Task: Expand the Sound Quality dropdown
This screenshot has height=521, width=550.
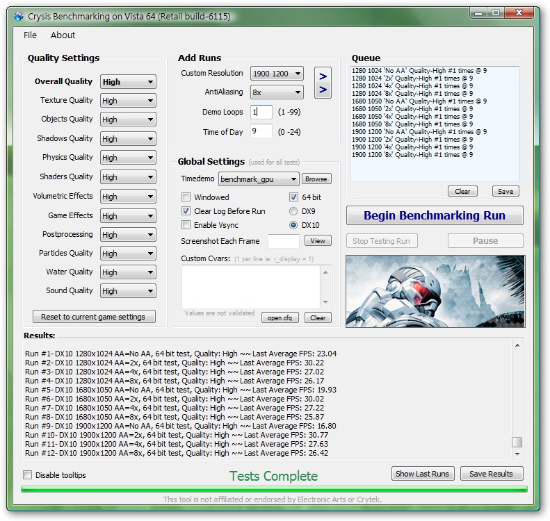Action: click(128, 291)
